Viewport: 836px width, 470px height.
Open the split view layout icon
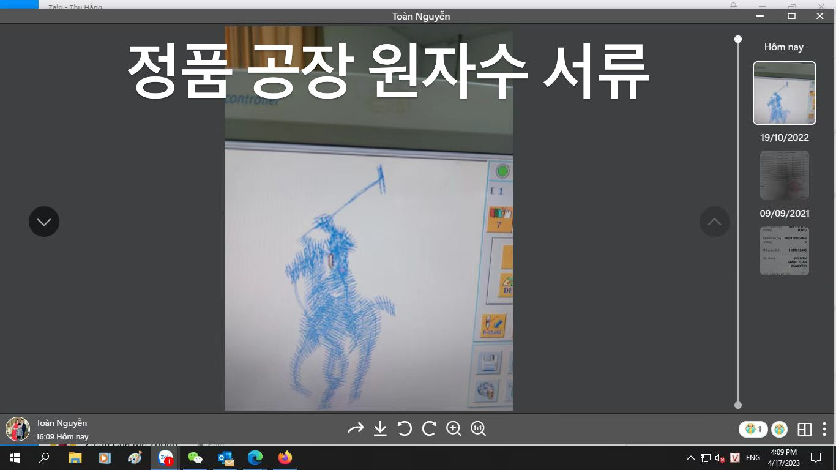[x=804, y=430]
